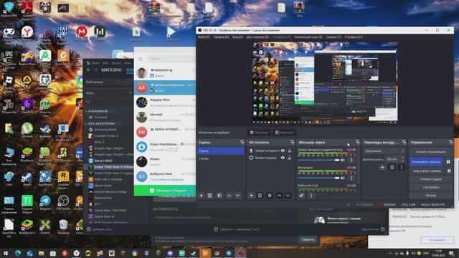Open uTorrent desktop shortcut
Screen dimensions: 459x258
[27, 130]
